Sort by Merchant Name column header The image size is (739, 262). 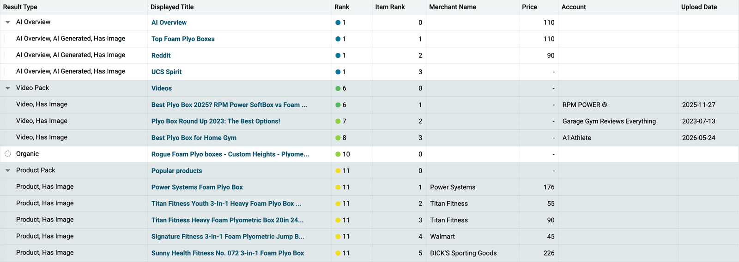pos(453,7)
